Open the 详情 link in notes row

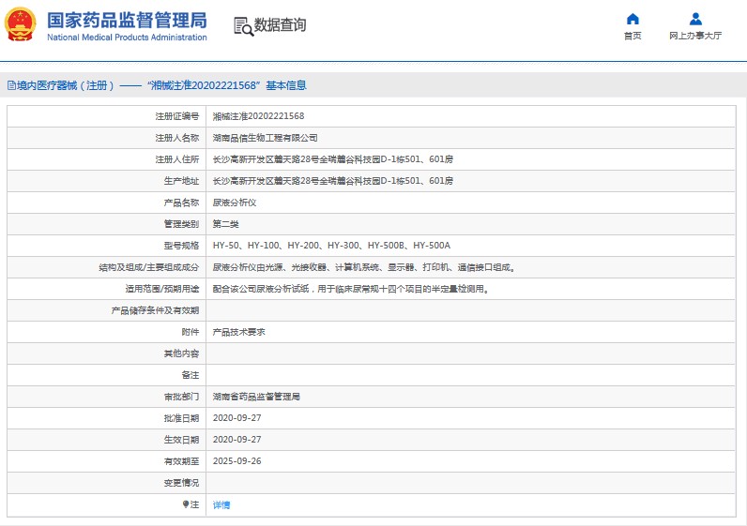pyautogui.click(x=221, y=504)
